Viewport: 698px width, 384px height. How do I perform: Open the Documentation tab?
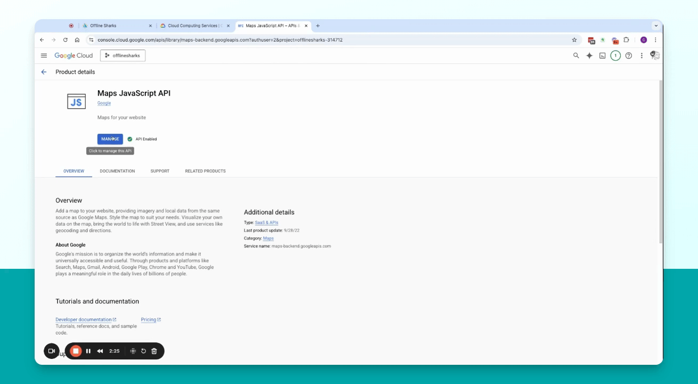117,171
